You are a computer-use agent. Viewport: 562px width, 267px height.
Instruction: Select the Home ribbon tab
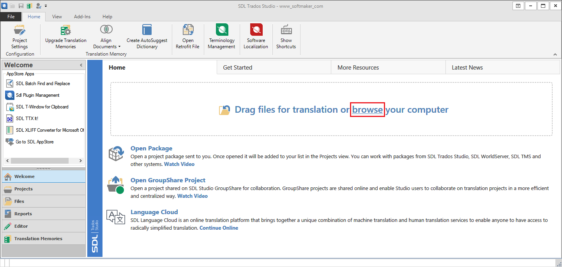tap(34, 17)
